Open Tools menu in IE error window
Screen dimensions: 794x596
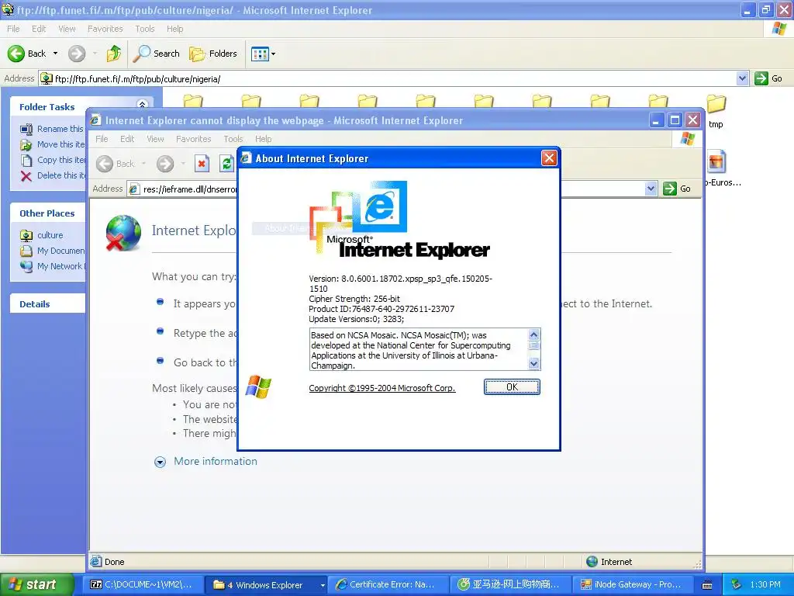point(233,139)
